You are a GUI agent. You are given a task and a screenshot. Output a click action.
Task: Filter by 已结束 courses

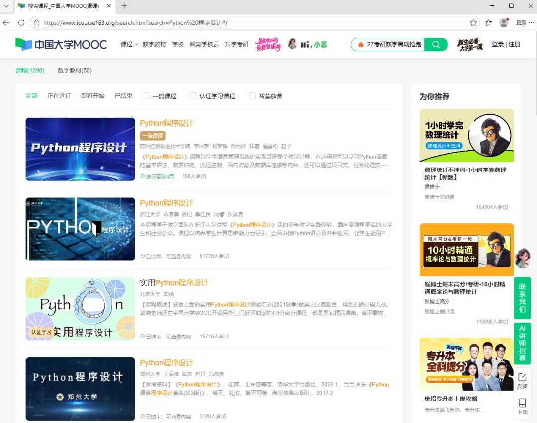(x=124, y=96)
